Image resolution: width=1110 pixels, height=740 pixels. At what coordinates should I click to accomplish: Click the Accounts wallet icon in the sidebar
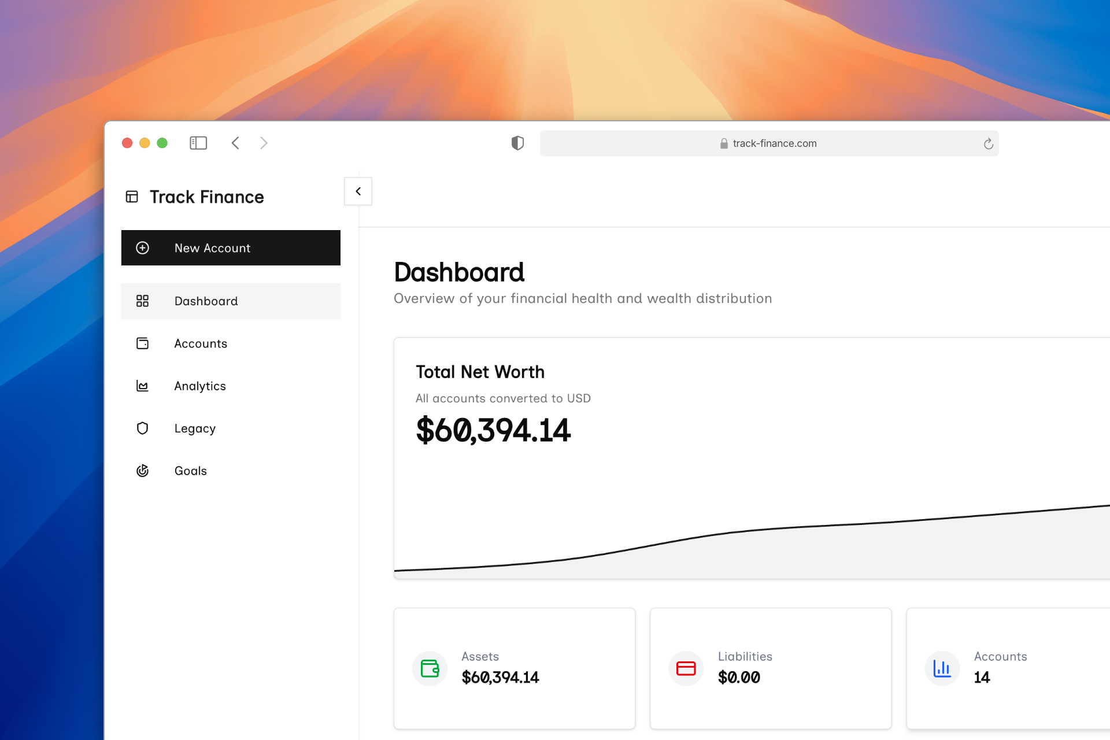142,343
